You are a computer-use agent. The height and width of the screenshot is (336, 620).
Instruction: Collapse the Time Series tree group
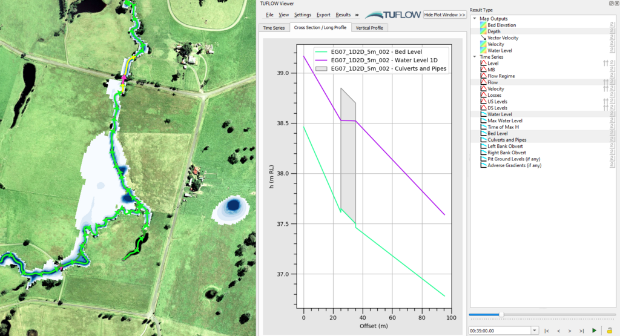click(x=475, y=57)
